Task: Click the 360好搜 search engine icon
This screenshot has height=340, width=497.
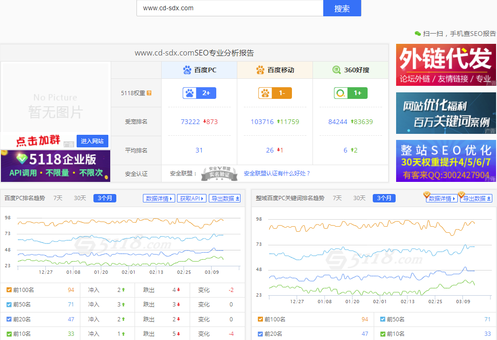Action: (336, 69)
